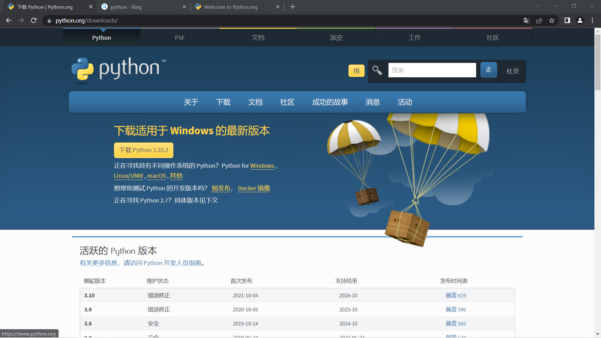Open the tab search dropdown arrow
The height and width of the screenshot is (338, 601).
tap(538, 6)
